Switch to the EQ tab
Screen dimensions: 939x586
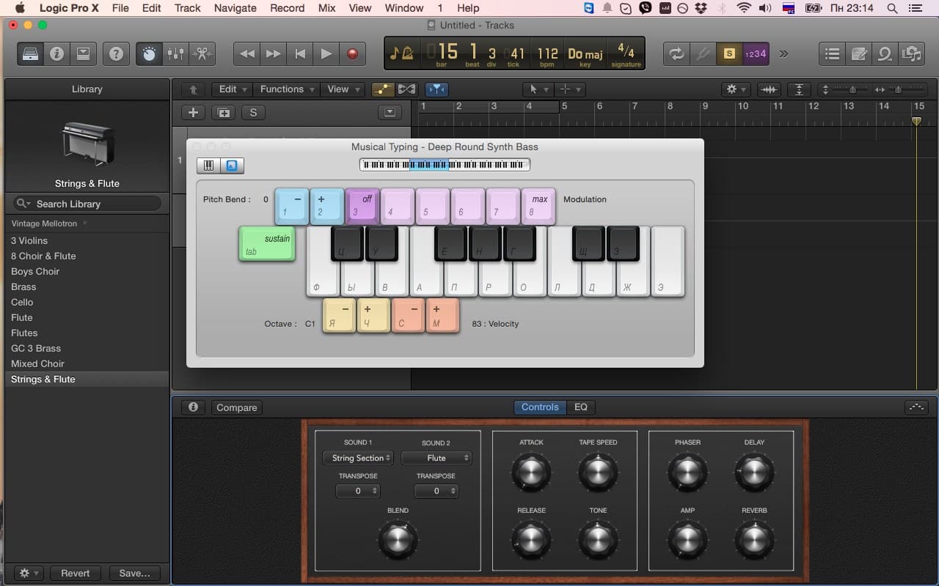click(x=580, y=407)
